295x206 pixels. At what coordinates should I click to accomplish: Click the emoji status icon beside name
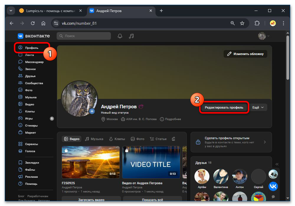[x=141, y=107]
